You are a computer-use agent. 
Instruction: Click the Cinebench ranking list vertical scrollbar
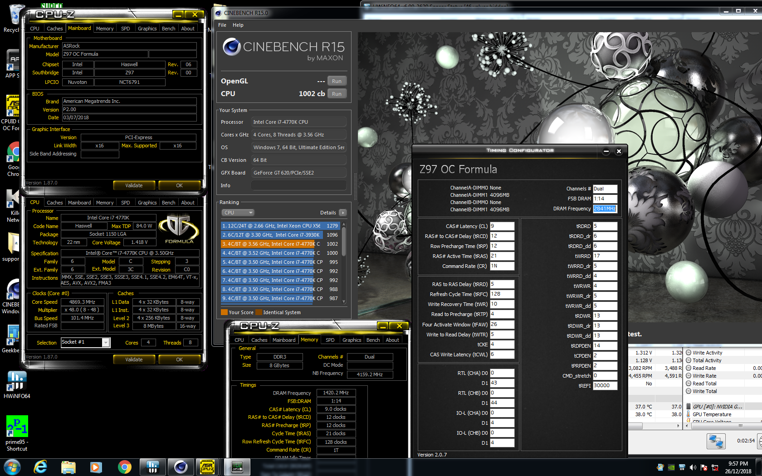(x=344, y=262)
